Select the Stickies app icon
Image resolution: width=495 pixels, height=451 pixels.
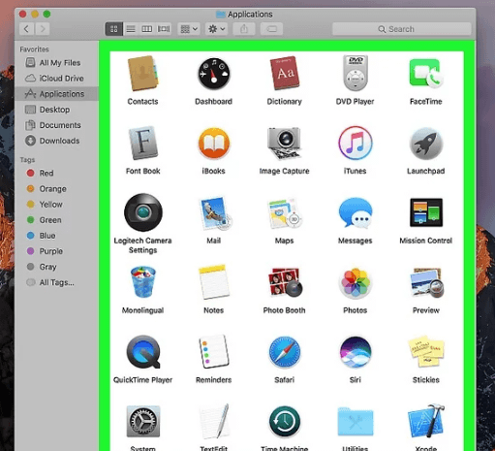pyautogui.click(x=426, y=352)
